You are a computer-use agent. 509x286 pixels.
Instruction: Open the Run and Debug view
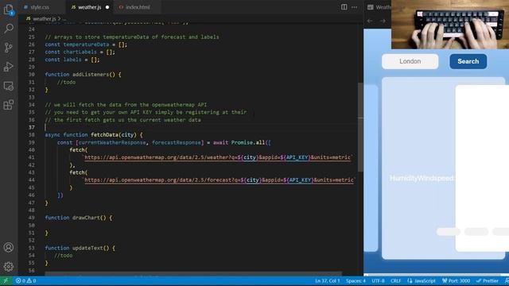click(x=9, y=67)
